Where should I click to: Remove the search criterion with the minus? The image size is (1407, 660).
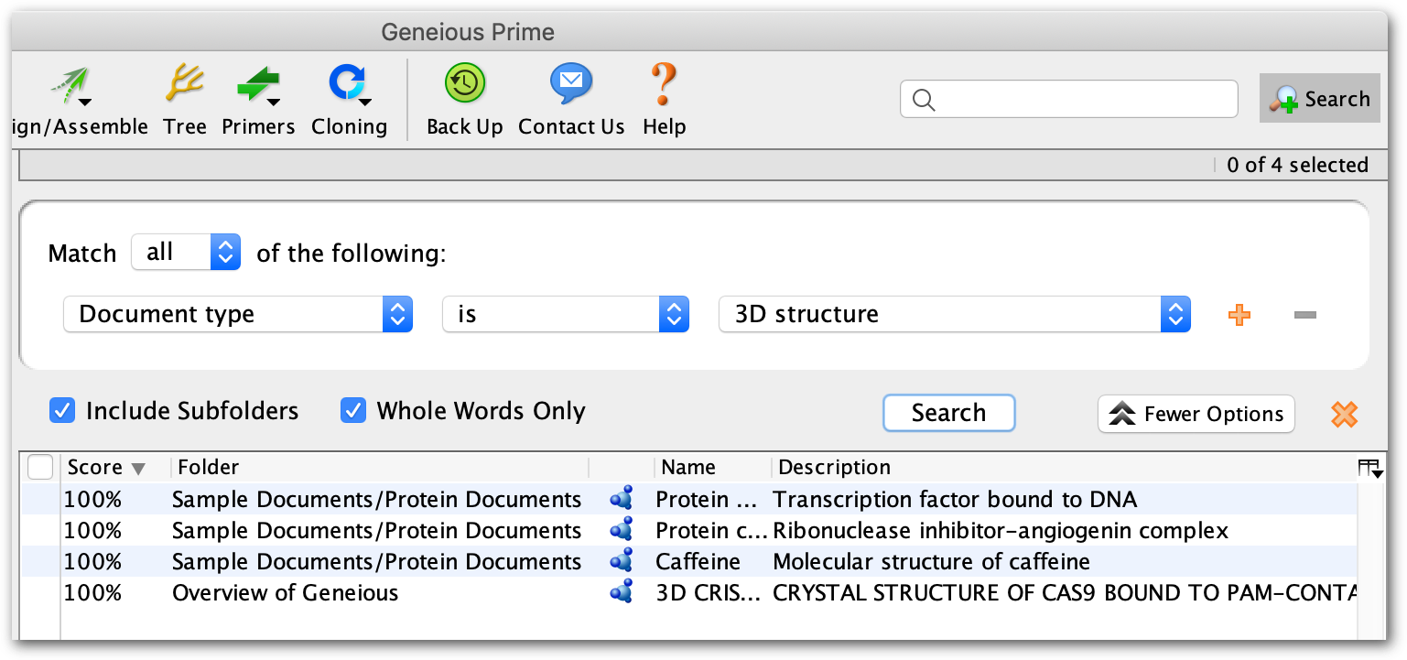(x=1305, y=315)
